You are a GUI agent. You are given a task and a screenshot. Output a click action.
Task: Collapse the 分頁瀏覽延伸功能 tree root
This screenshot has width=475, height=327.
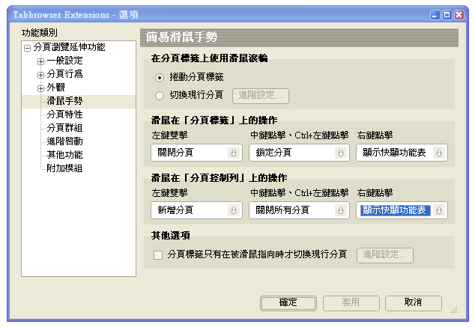27,48
